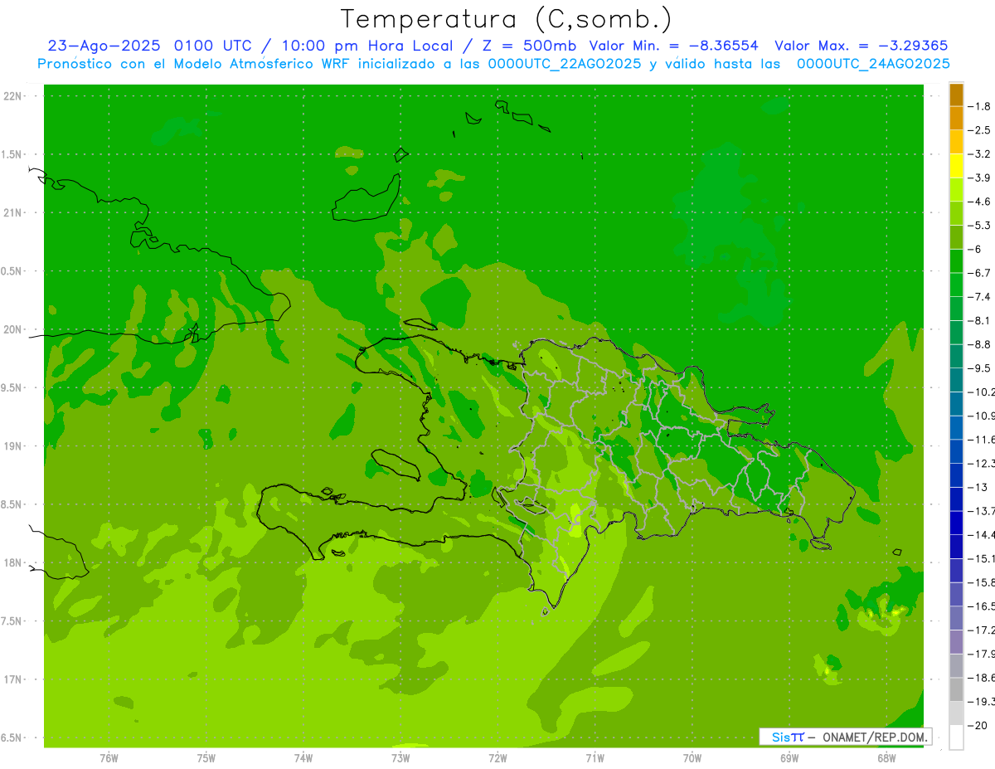The width and height of the screenshot is (995, 769).
Task: Click the '70W' longitude label
Action: [692, 757]
